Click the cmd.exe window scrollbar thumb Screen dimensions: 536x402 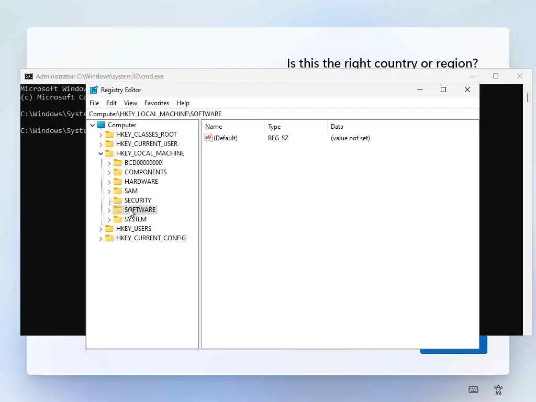[x=528, y=97]
